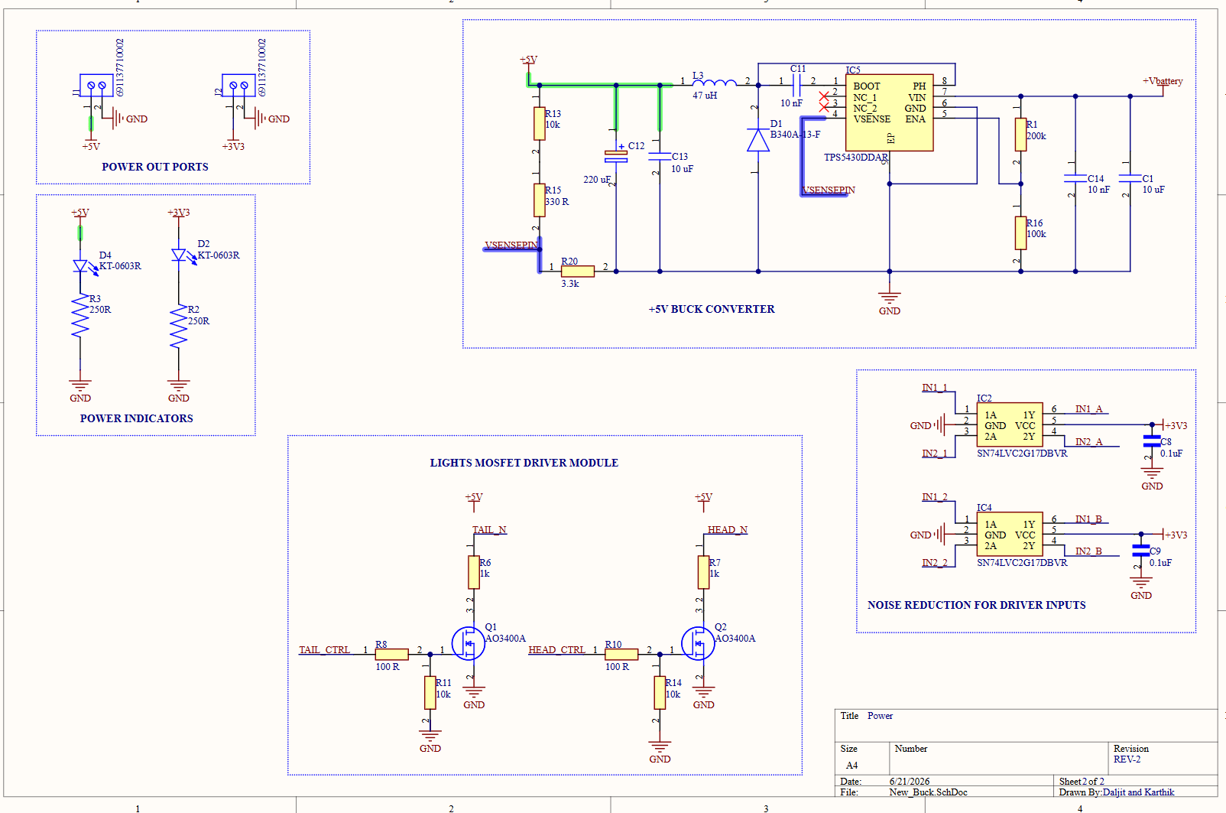Click the 'VSENSEPIN' net label near R20
Screen dimensions: 1226x813
511,246
